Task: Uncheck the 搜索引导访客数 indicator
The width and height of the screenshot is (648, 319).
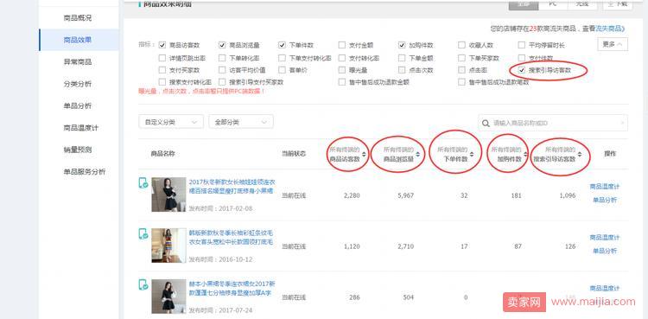Action: tap(522, 70)
